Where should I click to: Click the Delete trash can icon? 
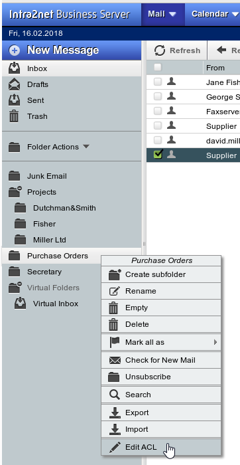coord(113,324)
